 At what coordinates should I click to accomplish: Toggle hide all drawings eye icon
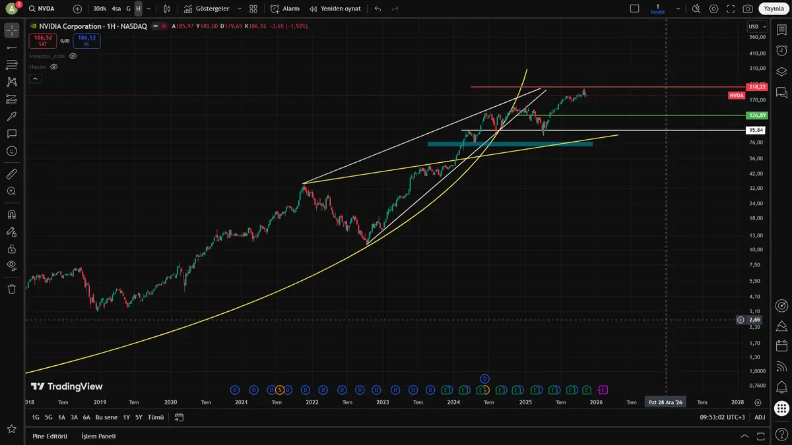pyautogui.click(x=11, y=266)
